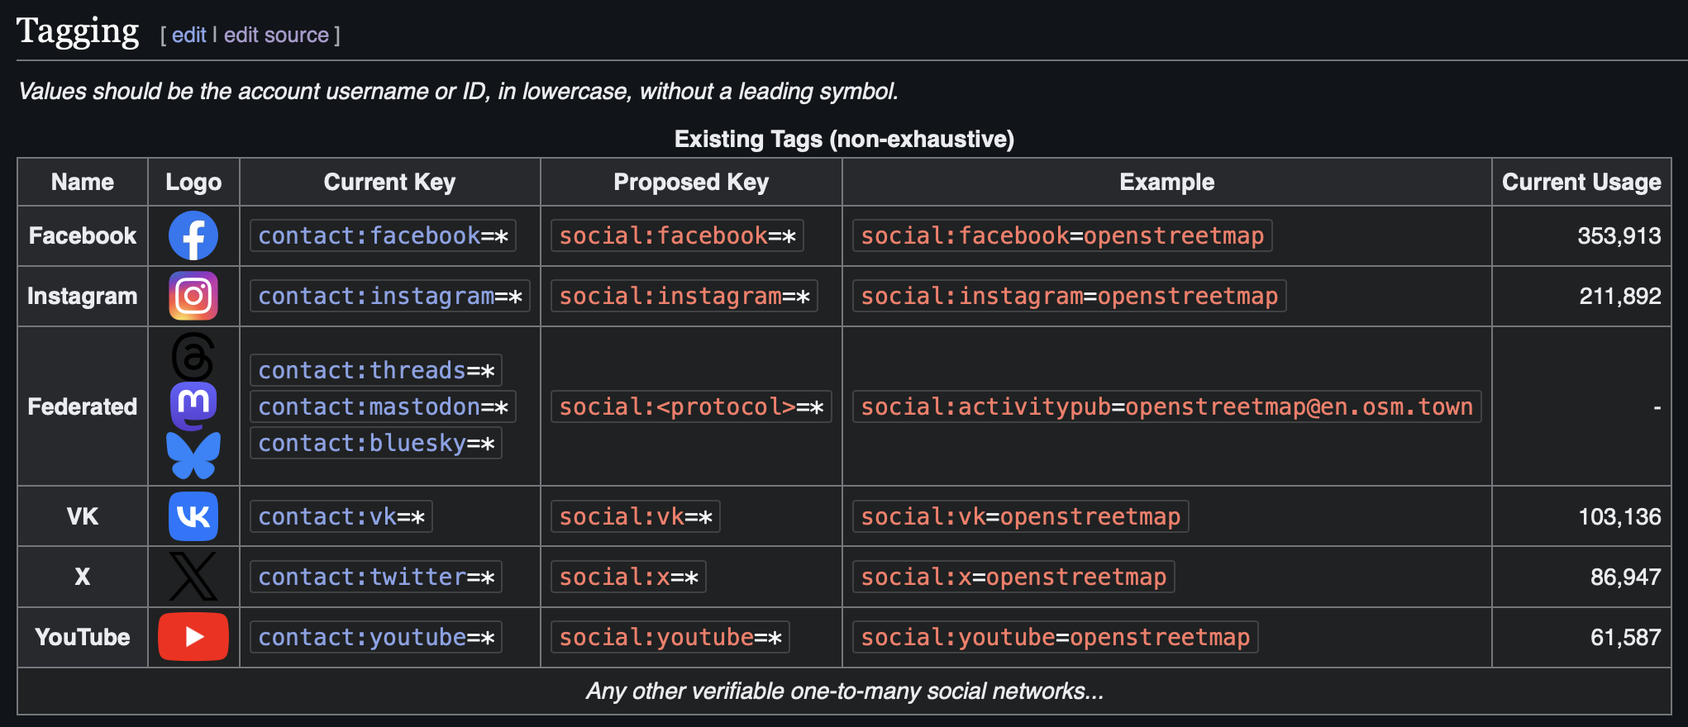Click the Facebook row name cell

tap(83, 235)
